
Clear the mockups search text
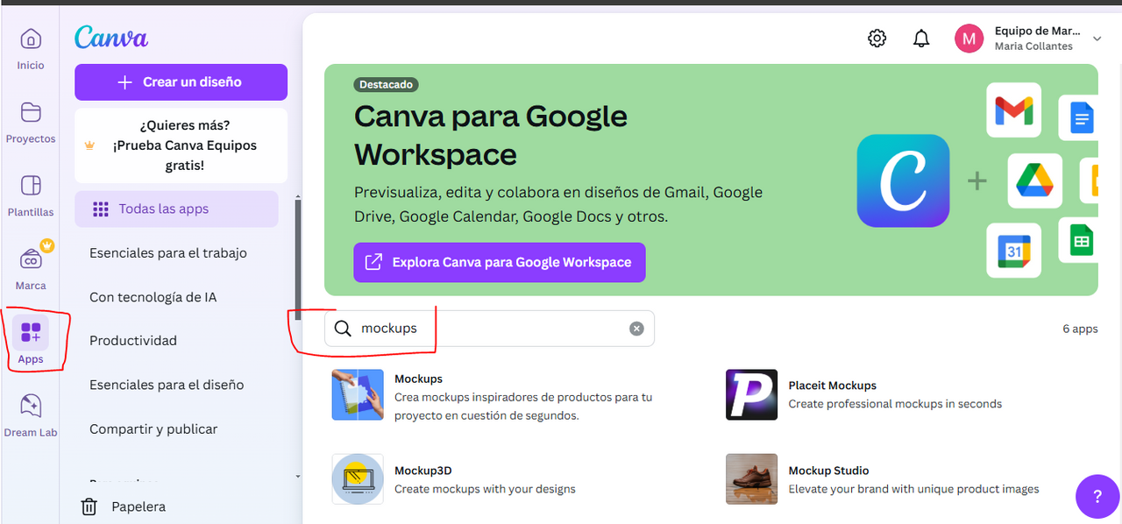point(636,329)
